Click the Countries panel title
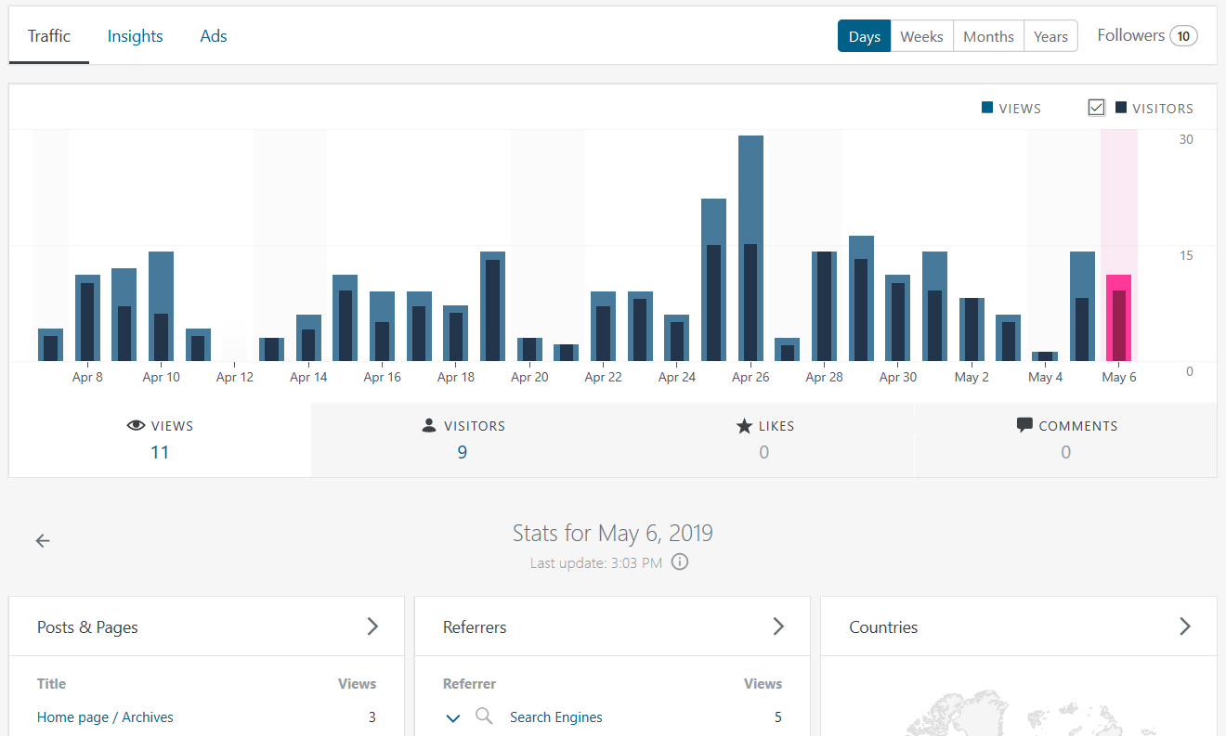Viewport: 1226px width, 736px height. 883,627
